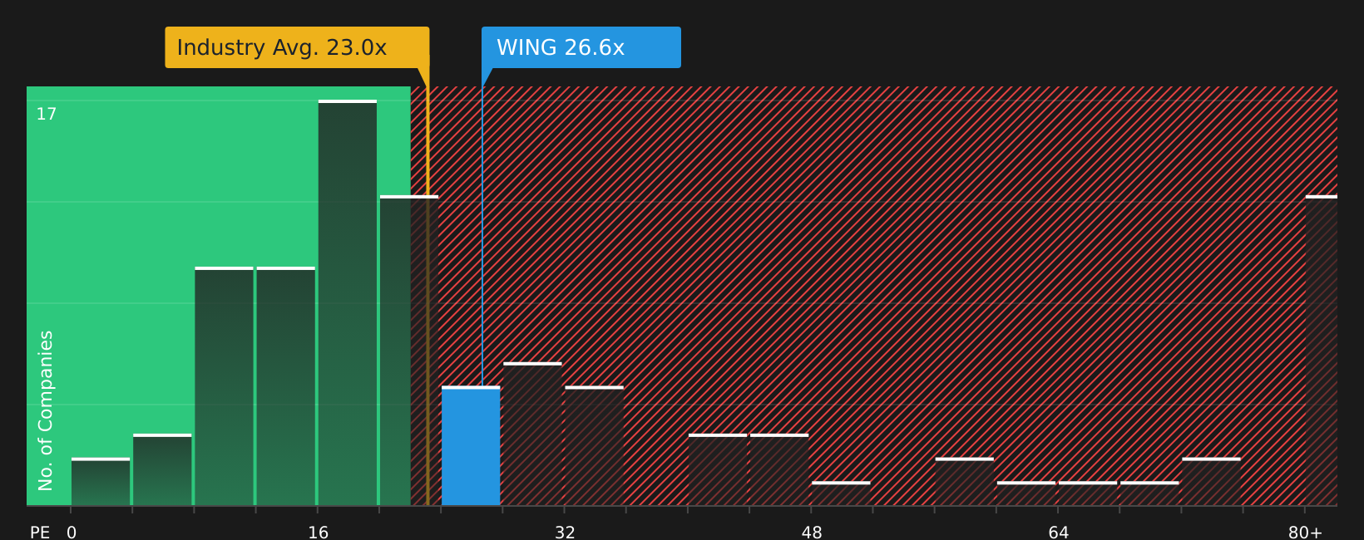Select the blue WING histogram bar
1364x540 pixels.
click(471, 446)
